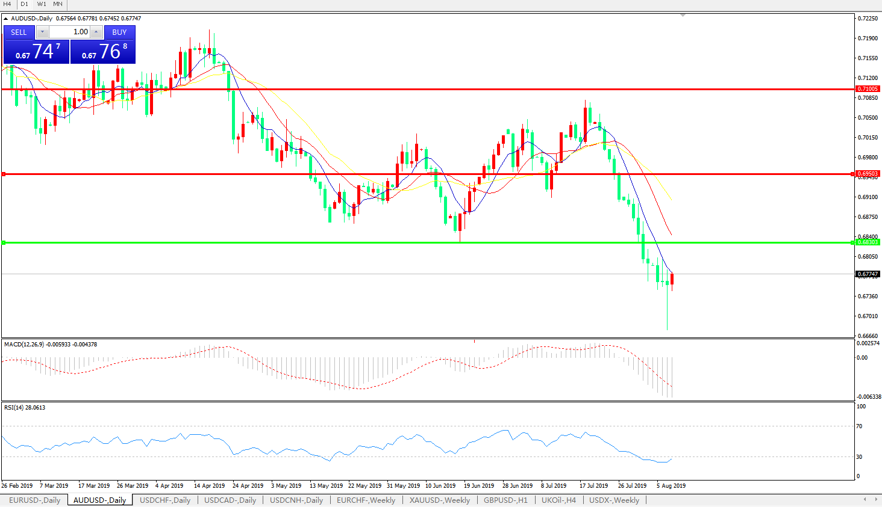
Task: Switch to the GBPUSD-,H1 tab
Action: point(505,500)
